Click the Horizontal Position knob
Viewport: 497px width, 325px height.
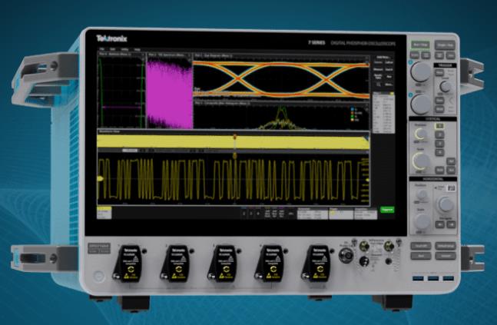click(420, 192)
